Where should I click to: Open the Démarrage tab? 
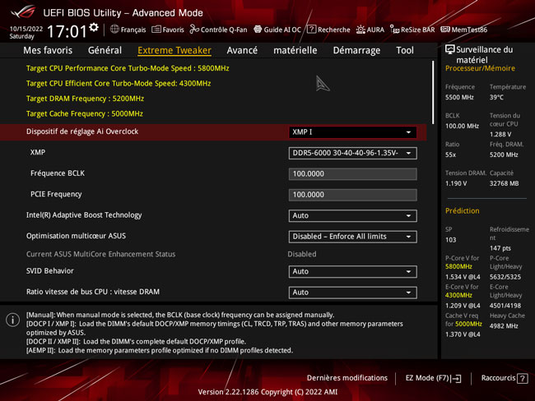tap(356, 50)
